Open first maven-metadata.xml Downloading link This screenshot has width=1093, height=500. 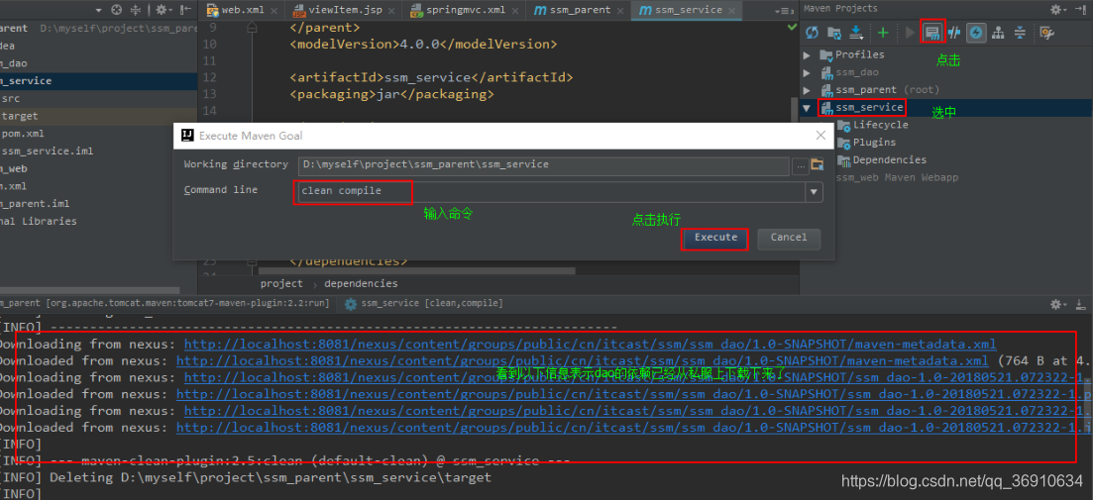[590, 344]
